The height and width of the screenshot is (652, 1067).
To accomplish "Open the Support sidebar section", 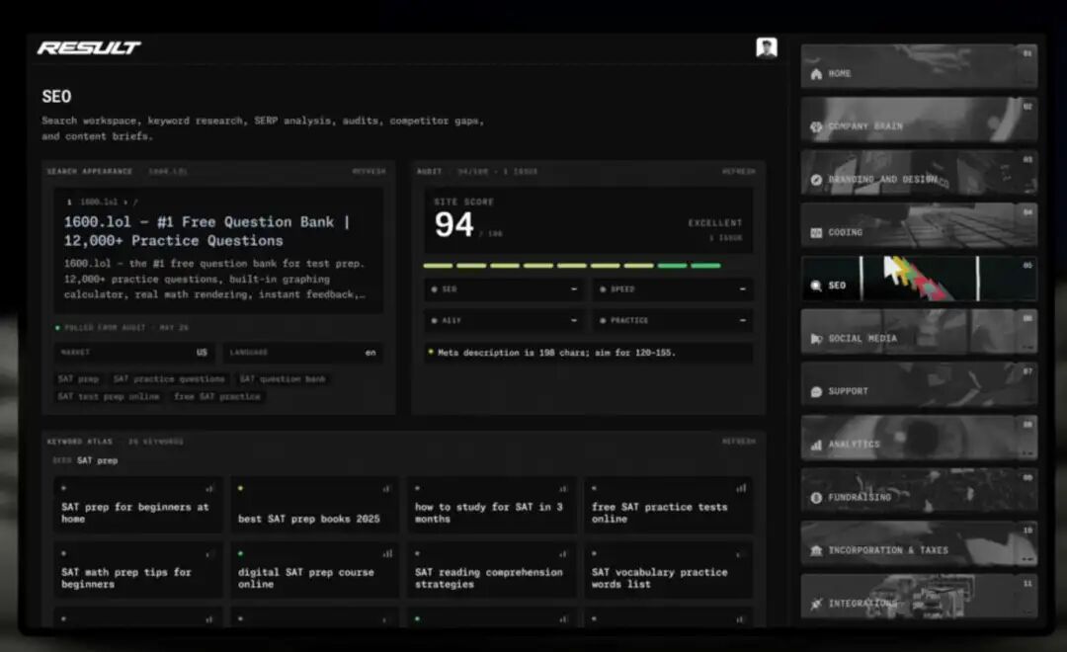I will click(x=919, y=385).
